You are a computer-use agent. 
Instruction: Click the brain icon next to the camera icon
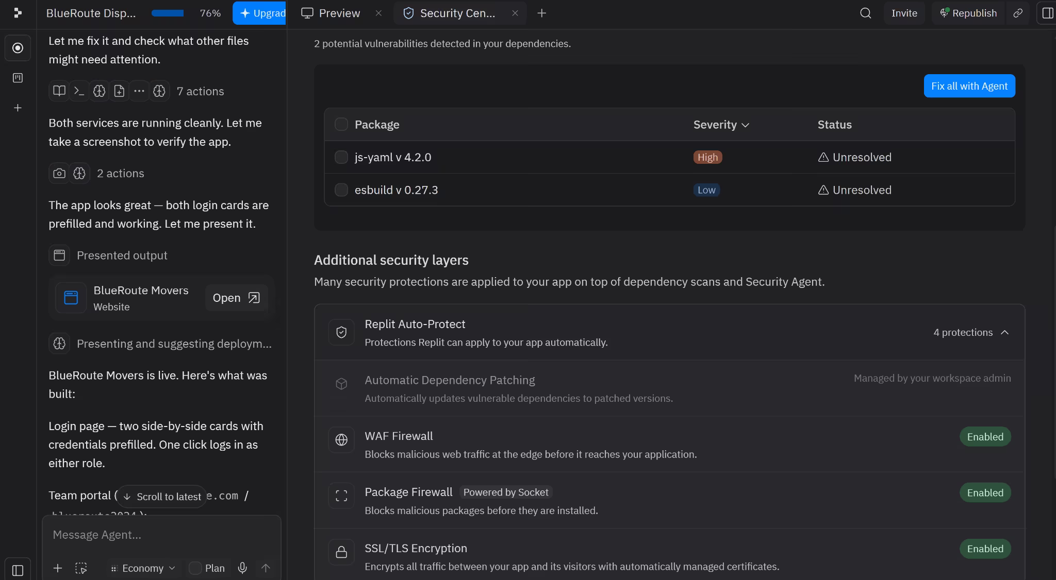point(79,173)
